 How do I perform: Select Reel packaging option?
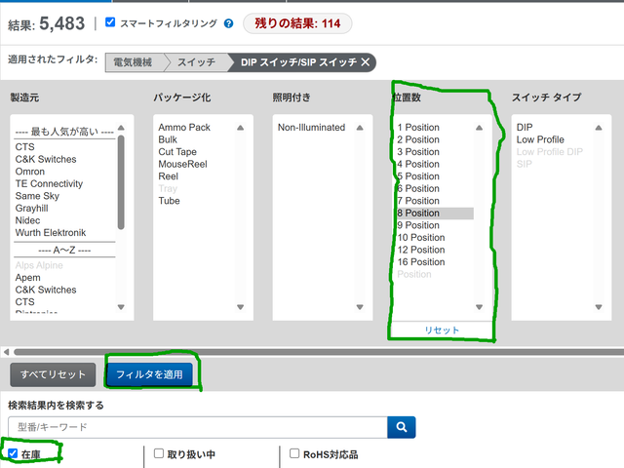pyautogui.click(x=169, y=176)
